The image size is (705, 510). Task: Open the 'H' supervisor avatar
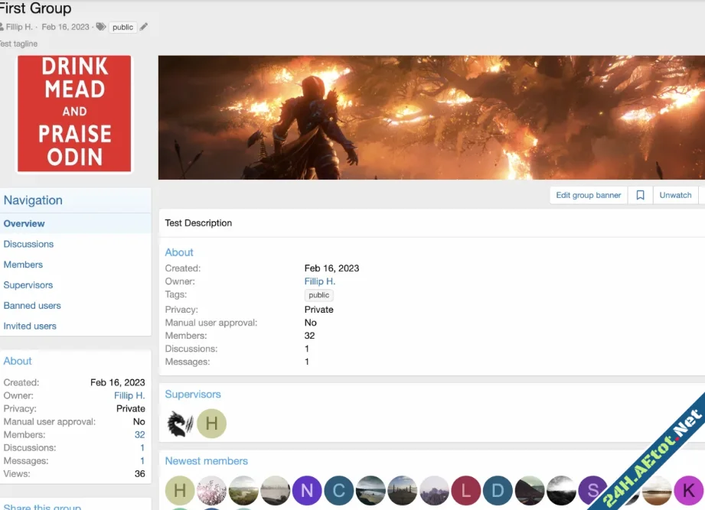pyautogui.click(x=212, y=424)
